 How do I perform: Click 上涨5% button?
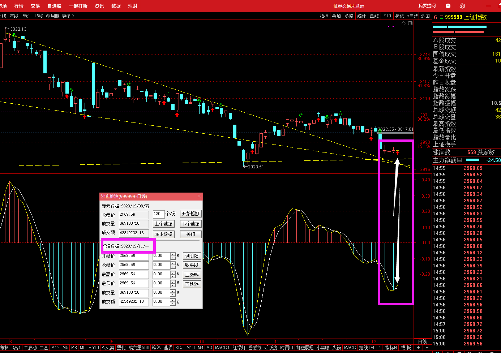(192, 275)
